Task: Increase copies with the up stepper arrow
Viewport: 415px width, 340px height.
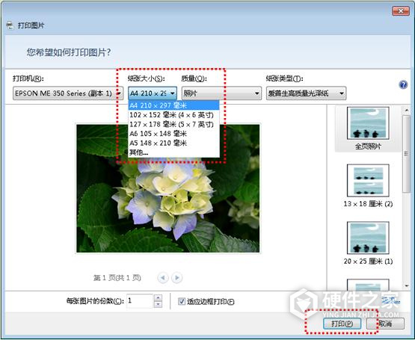Action: pos(158,297)
